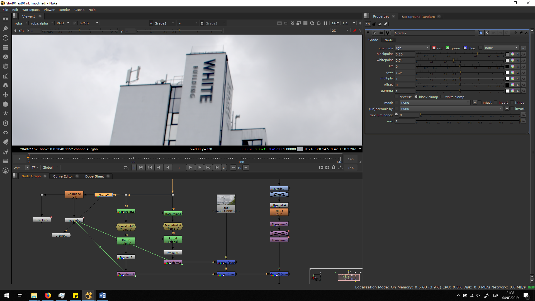Screen dimensions: 535x301
Task: Disable the black clamp checkbox
Action: click(x=416, y=97)
